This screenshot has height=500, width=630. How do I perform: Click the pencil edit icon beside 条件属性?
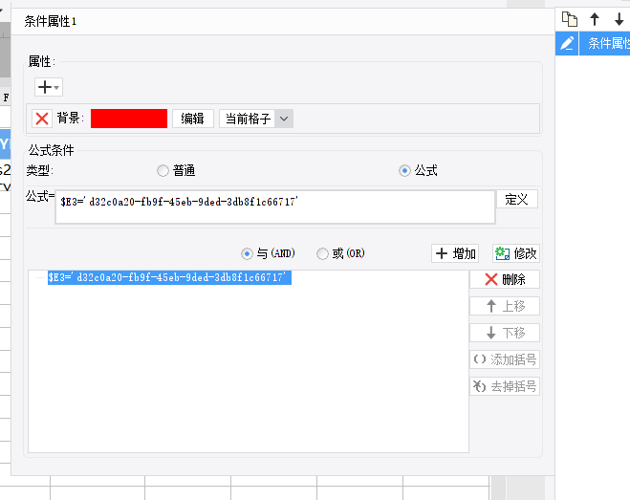click(567, 43)
